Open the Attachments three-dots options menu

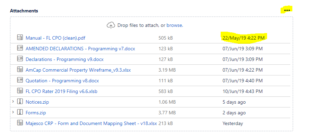[x=287, y=10]
